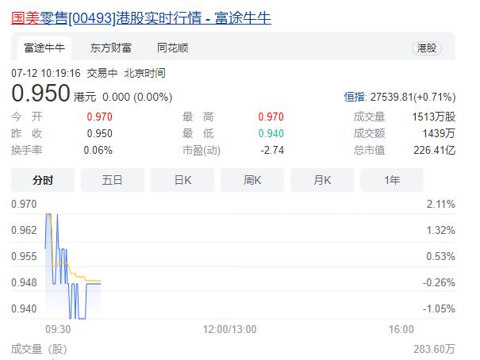Switch to the 日K daily candlestick chart
Image resolution: width=480 pixels, height=360 pixels.
pos(182,180)
